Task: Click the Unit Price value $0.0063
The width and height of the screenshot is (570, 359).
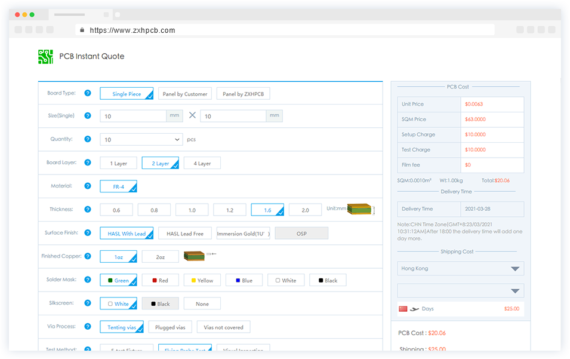Action: click(x=474, y=104)
